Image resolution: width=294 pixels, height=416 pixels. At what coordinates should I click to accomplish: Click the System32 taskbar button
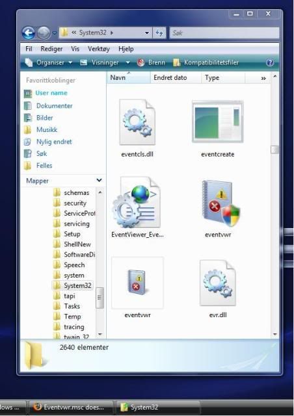[158, 408]
